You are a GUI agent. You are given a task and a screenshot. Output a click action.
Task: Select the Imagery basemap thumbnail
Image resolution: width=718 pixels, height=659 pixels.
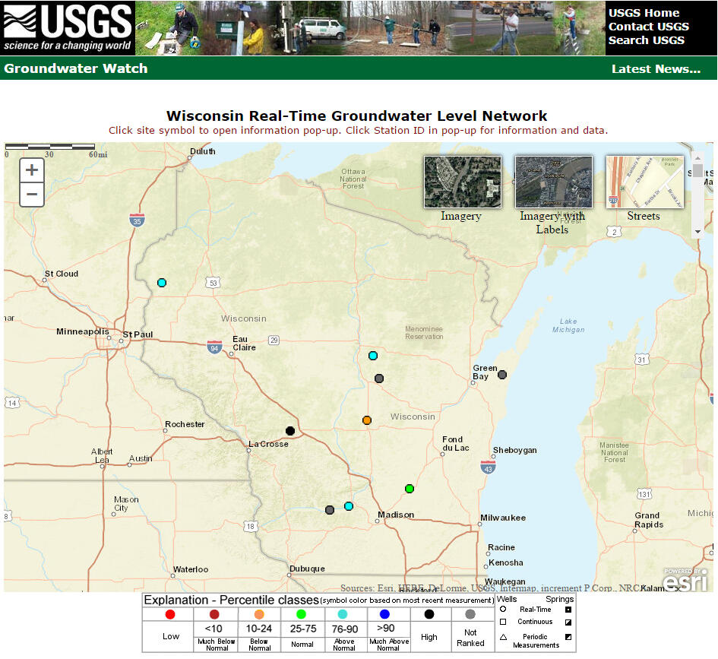462,182
